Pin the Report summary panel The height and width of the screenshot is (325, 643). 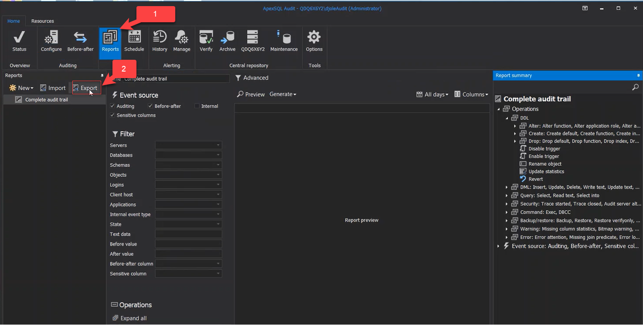638,75
